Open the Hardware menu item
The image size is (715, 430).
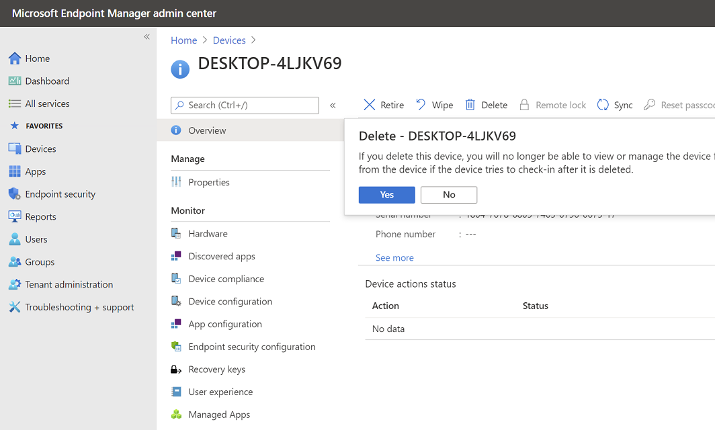[208, 234]
